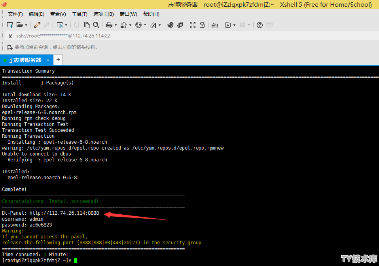Expand the Font dropdown arrow
The height and width of the screenshot is (266, 379).
[159, 25]
